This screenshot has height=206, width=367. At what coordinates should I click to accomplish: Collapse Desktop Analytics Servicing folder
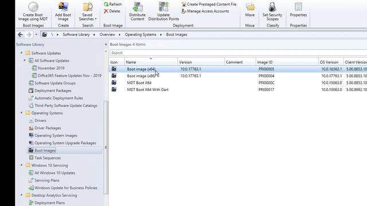click(x=21, y=195)
